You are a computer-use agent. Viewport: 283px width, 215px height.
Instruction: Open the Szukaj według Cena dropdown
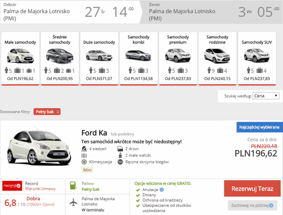pyautogui.click(x=266, y=96)
